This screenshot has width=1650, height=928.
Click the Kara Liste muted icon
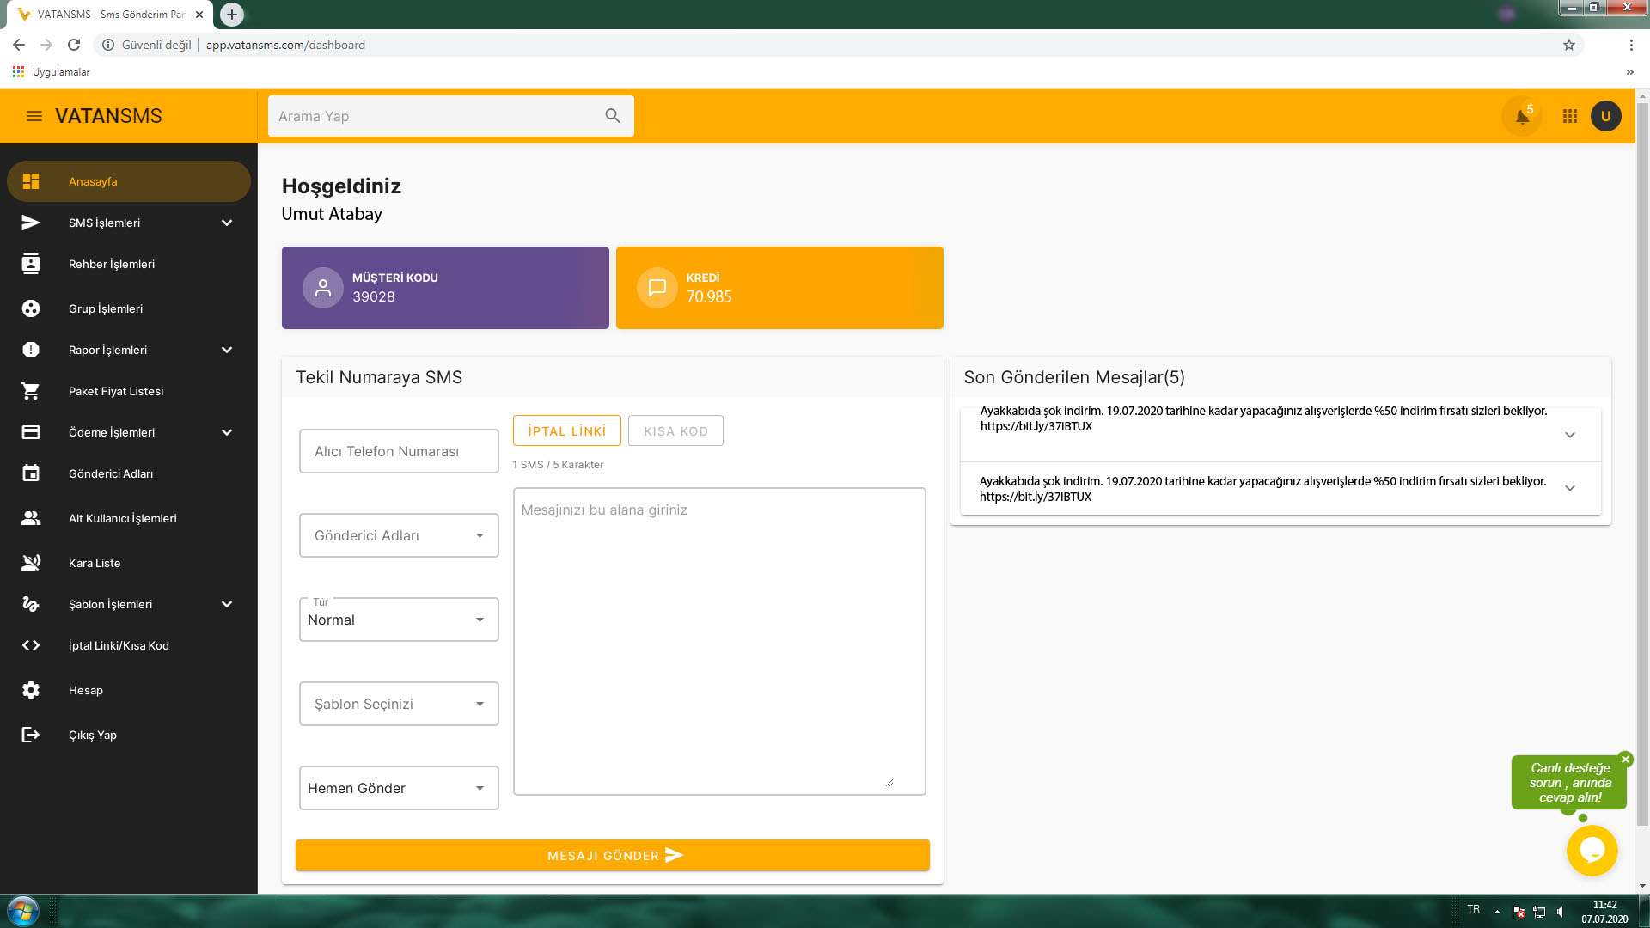[x=31, y=563]
